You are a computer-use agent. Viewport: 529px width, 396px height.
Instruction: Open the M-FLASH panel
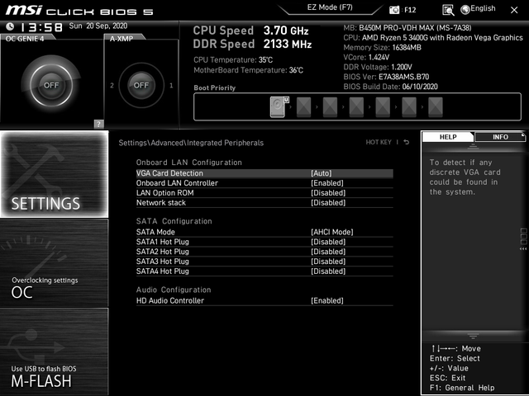pos(55,351)
